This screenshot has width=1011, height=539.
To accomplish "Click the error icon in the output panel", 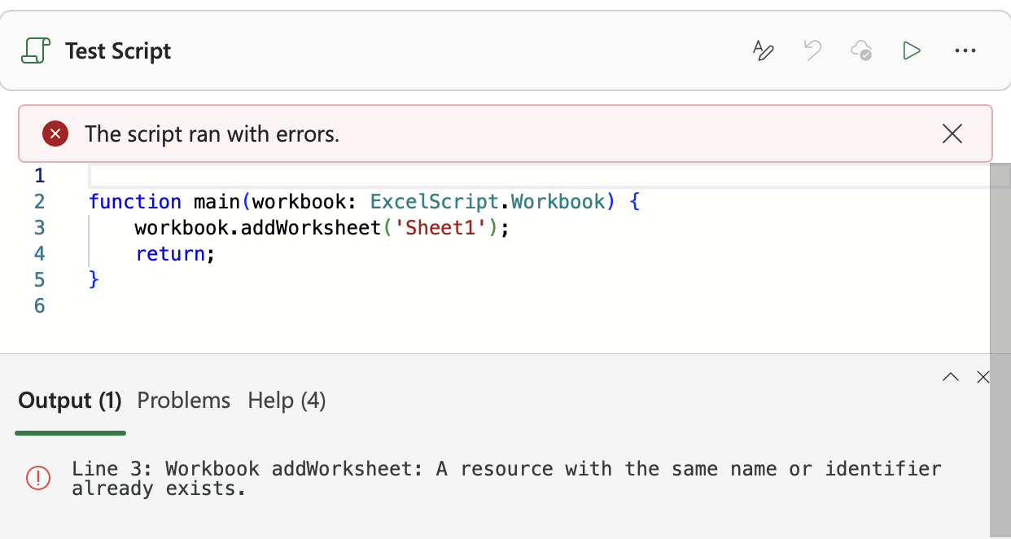I will tap(37, 478).
